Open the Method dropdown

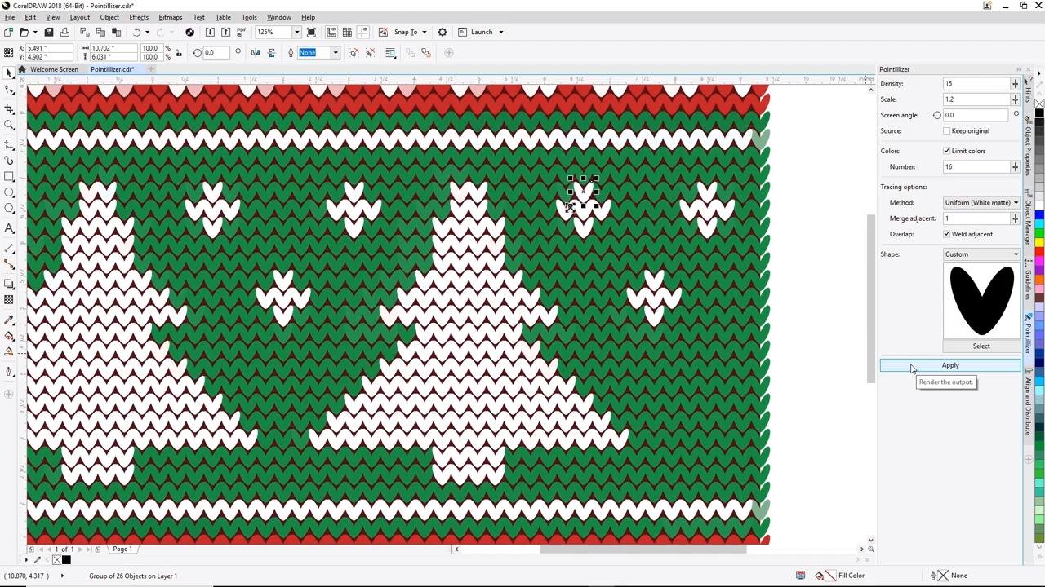pos(981,202)
